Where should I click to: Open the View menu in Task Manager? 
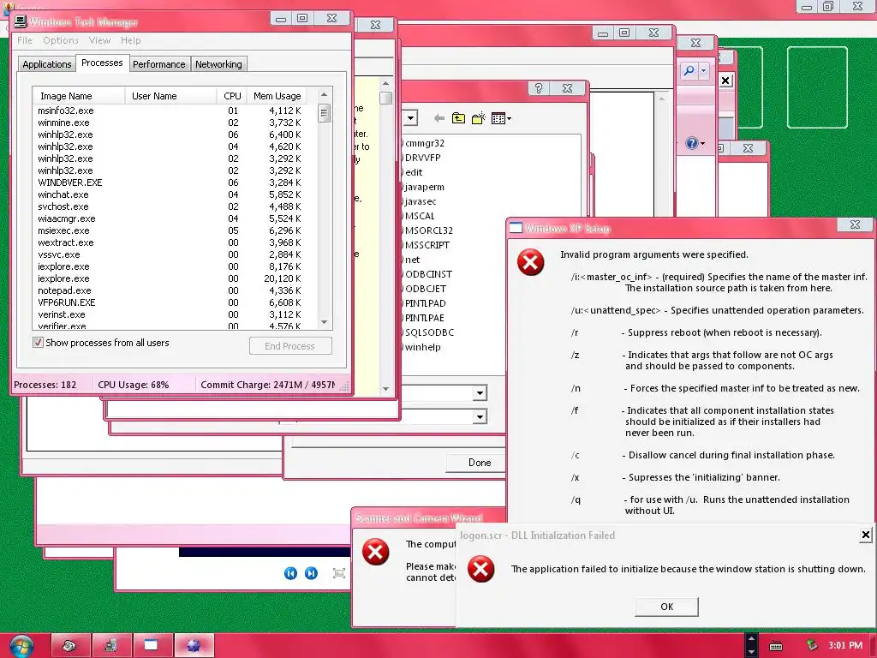pos(99,40)
